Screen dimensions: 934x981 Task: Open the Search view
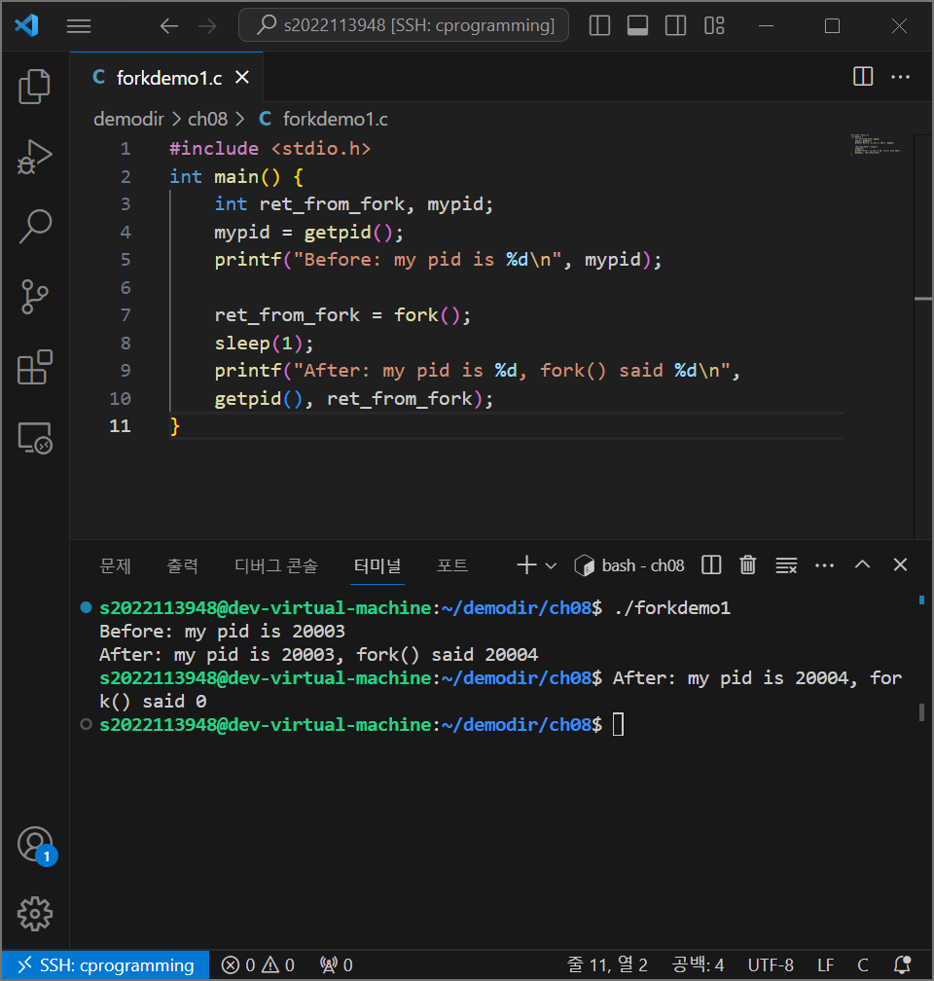click(34, 227)
